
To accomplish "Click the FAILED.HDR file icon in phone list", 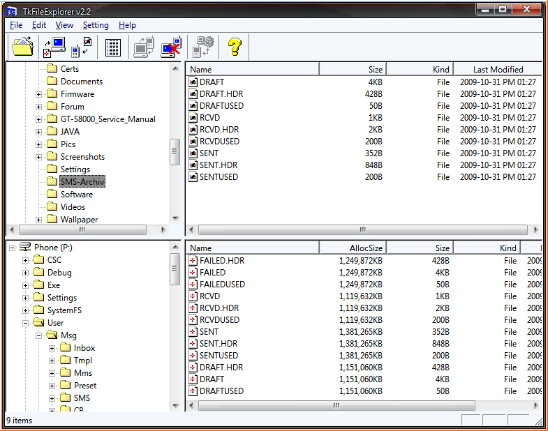I will coord(193,261).
